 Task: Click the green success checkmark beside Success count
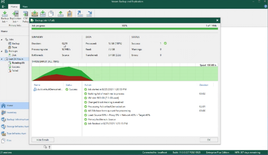point(165,44)
